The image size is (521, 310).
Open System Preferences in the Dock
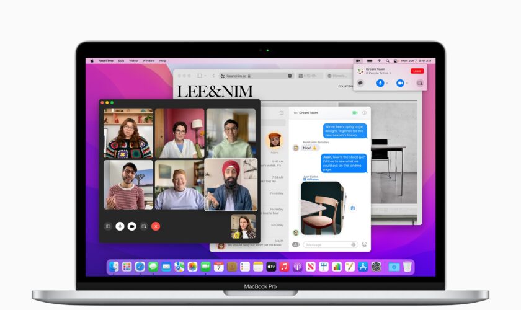point(376,267)
